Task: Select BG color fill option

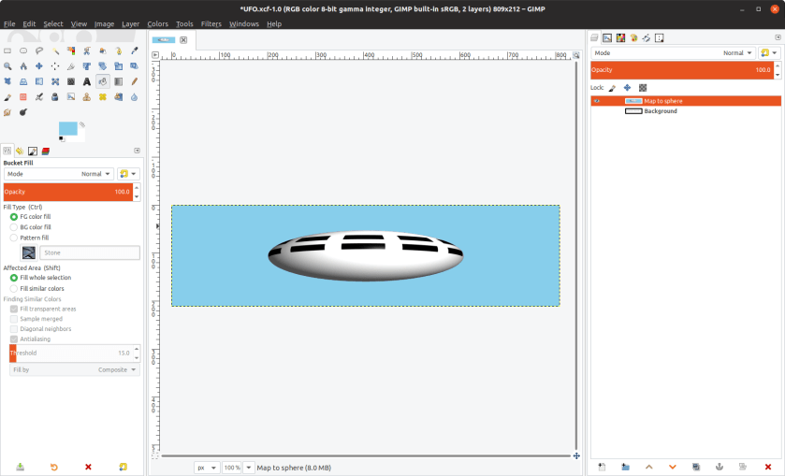Action: click(x=14, y=227)
